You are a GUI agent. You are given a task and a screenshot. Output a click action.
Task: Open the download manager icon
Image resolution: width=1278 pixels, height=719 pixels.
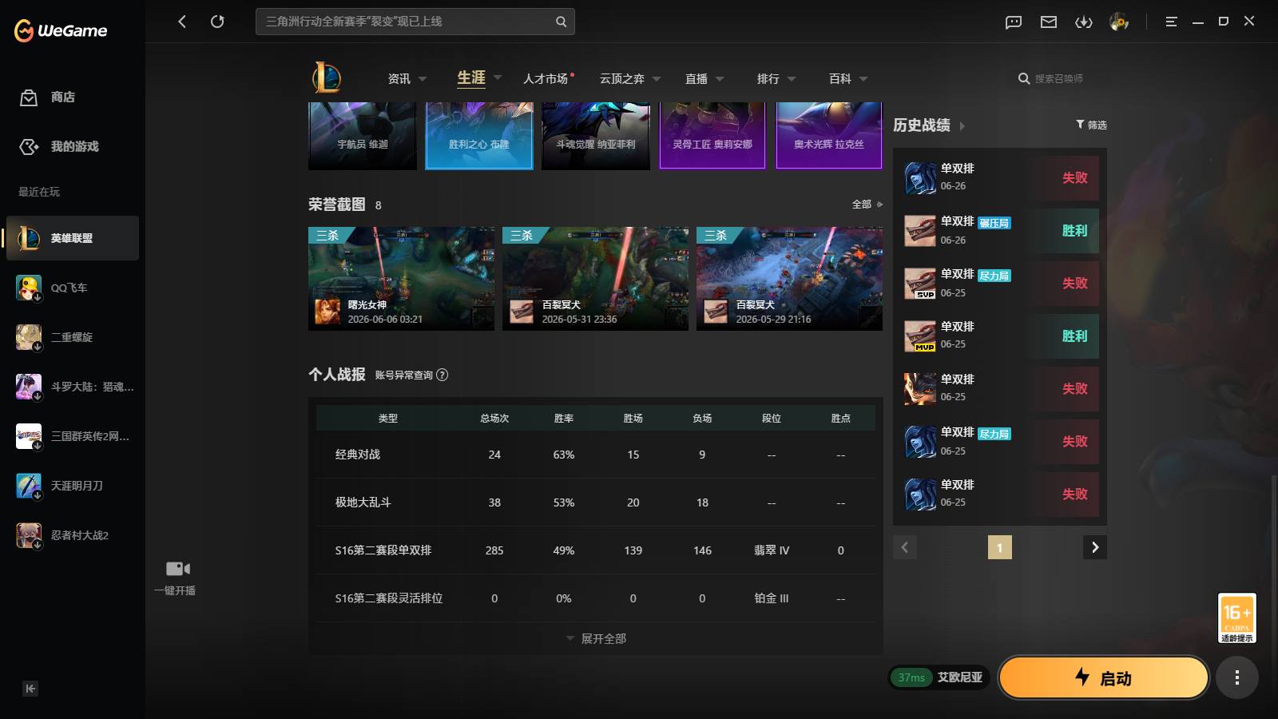pyautogui.click(x=1084, y=22)
